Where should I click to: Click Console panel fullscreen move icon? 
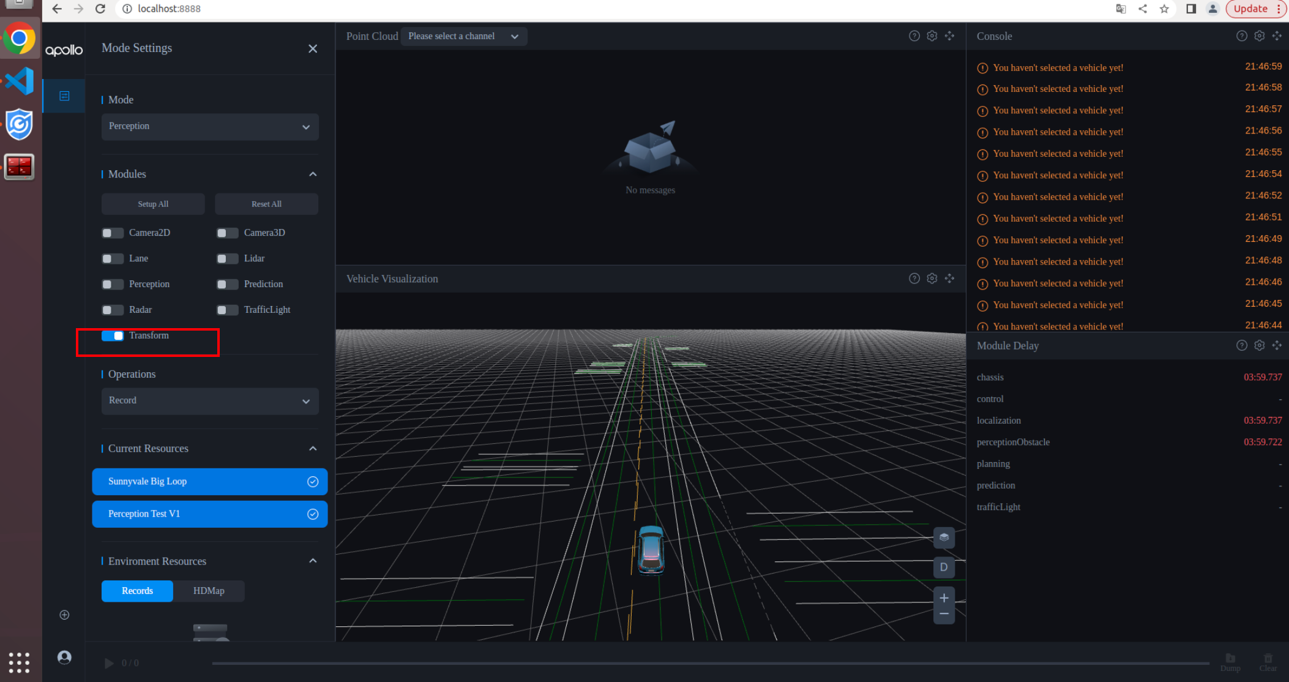(x=1277, y=36)
